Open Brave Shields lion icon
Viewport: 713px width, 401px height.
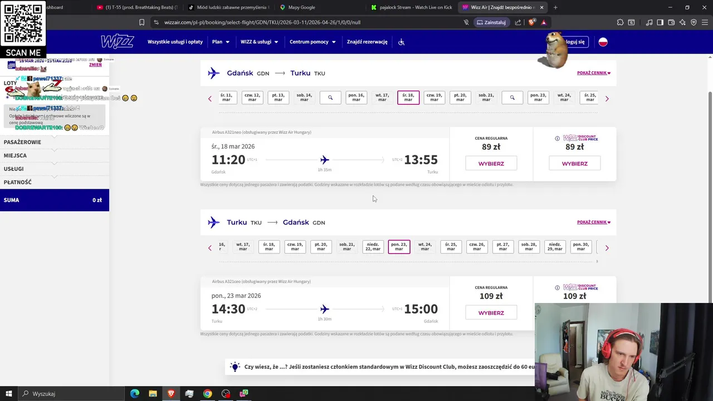click(x=532, y=22)
